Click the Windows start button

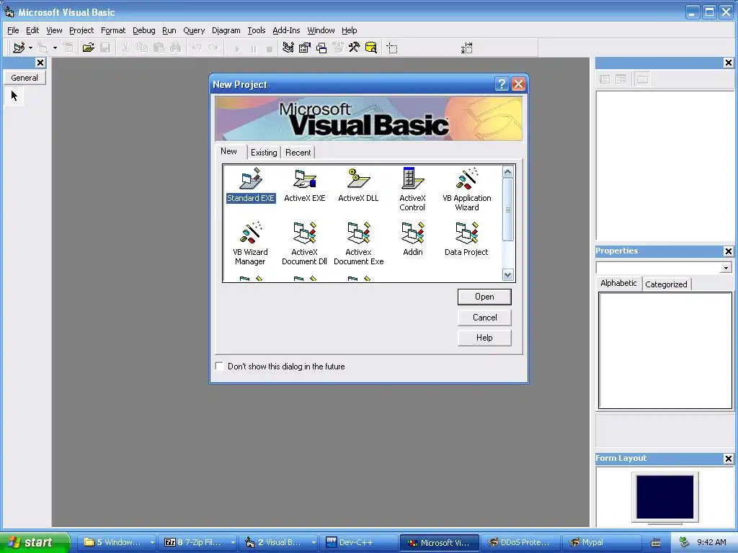pos(33,542)
